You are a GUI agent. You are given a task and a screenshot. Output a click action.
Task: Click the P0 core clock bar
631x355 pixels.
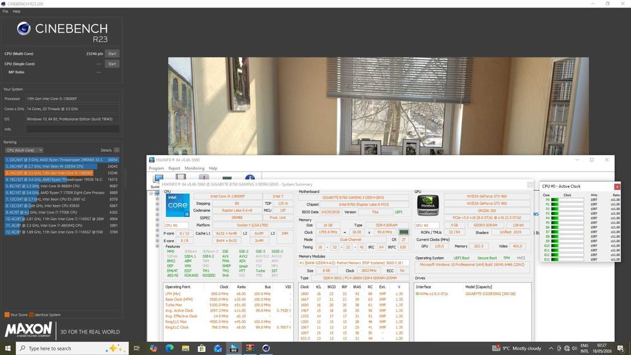[567, 199]
